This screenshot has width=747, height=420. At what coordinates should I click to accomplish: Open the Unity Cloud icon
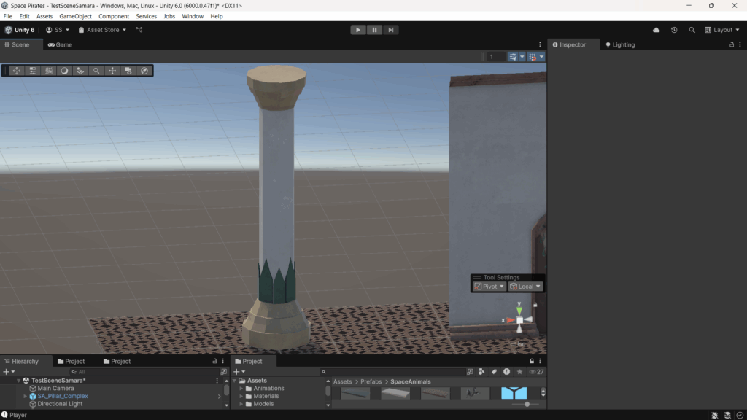(x=656, y=30)
